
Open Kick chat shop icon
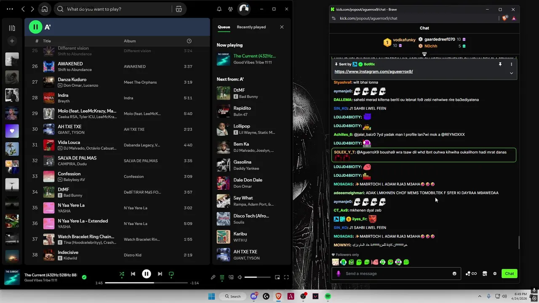[485, 274]
